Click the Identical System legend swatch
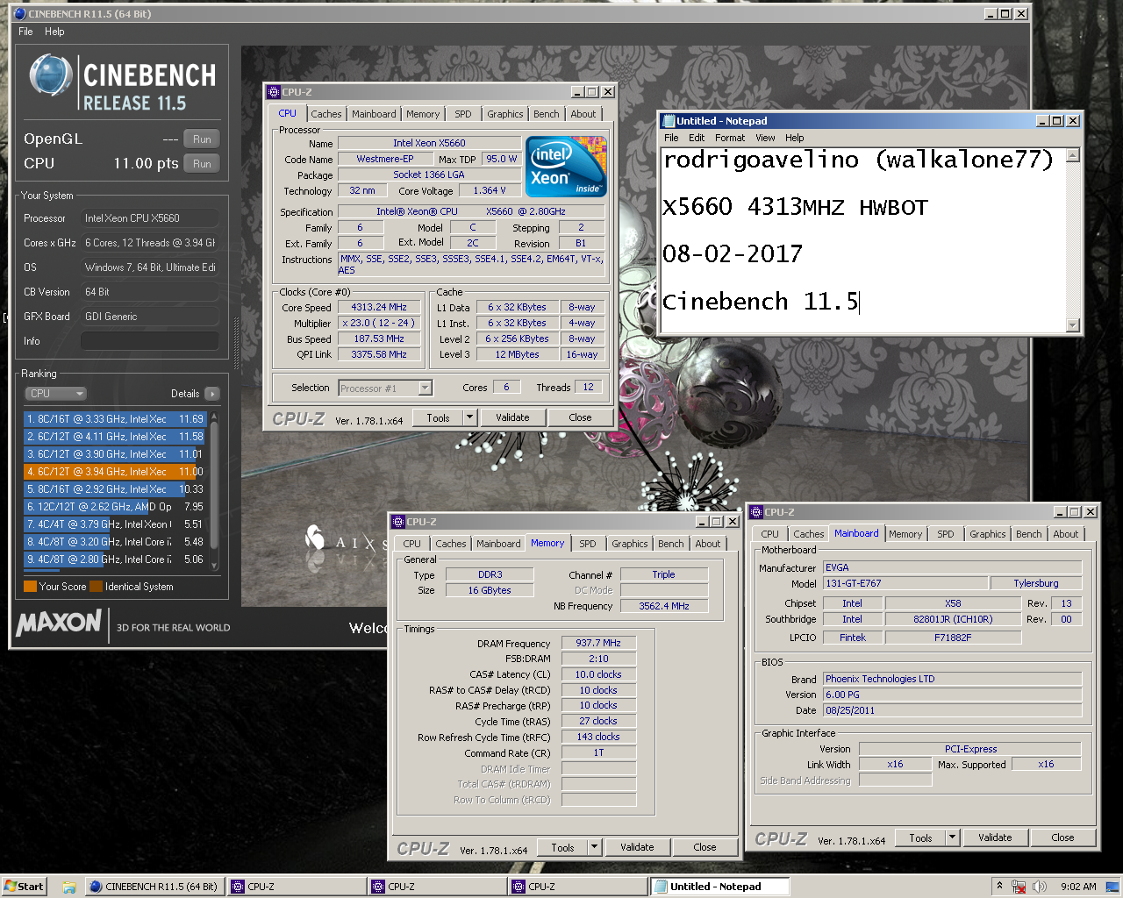The image size is (1123, 898). tap(97, 587)
